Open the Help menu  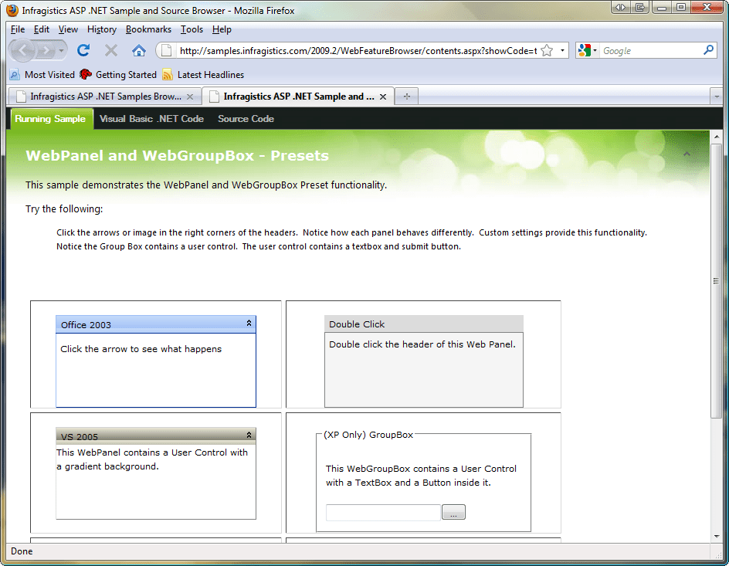(222, 29)
